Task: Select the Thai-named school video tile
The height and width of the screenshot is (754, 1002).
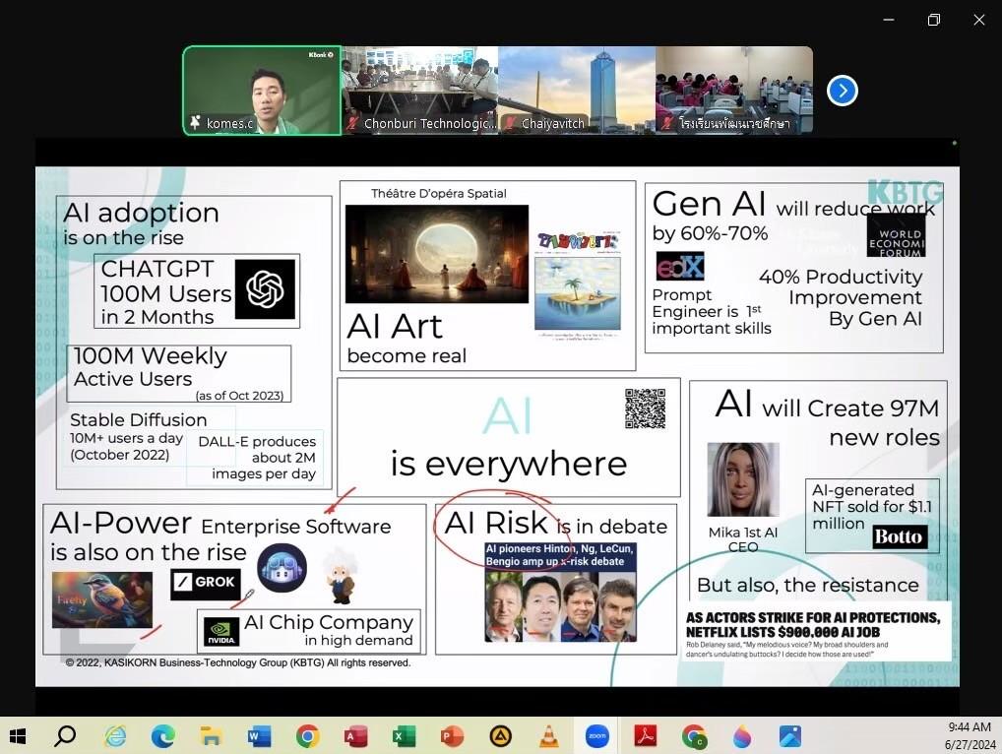Action: pyautogui.click(x=734, y=90)
